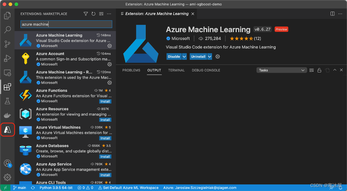Open the Tasks output channel dropdown

coord(282,70)
